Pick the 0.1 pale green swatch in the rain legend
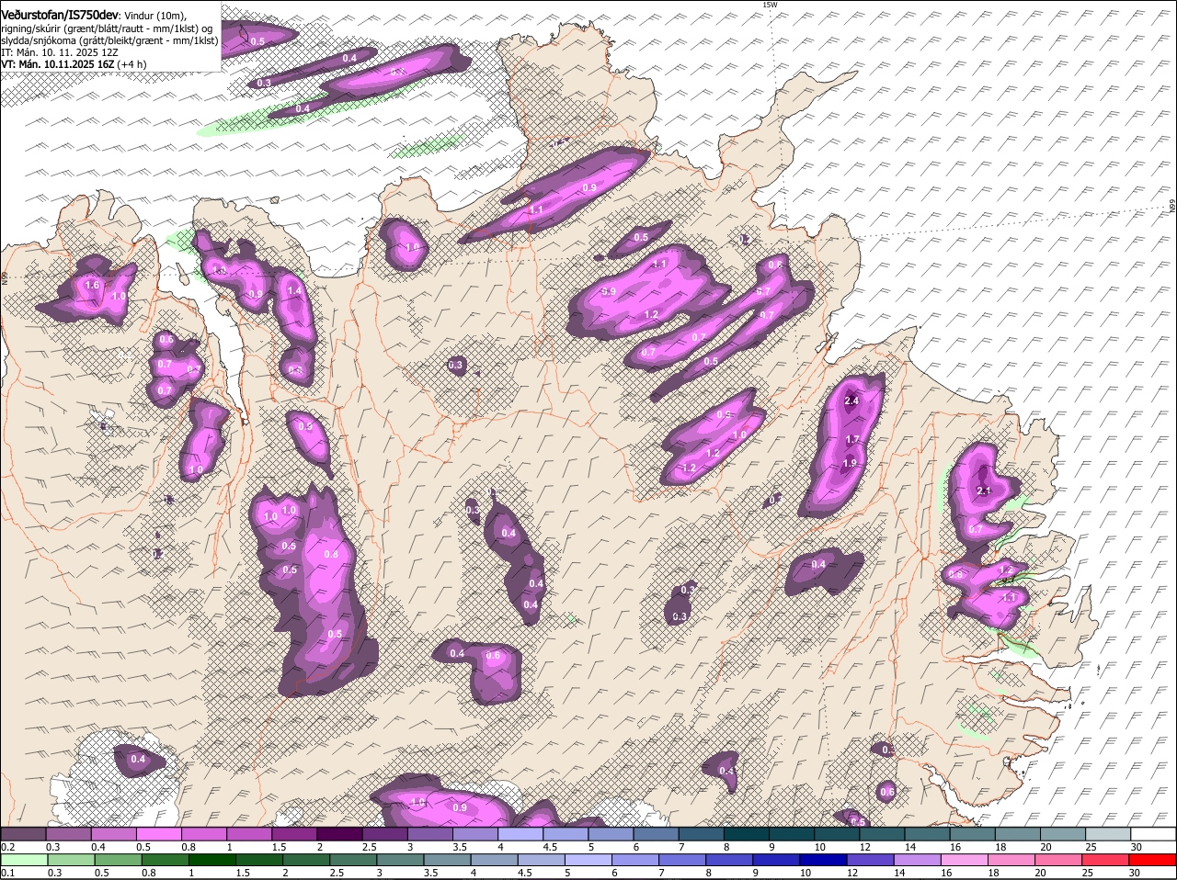 click(x=25, y=860)
